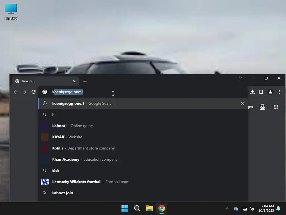Click the Google logo in the address bar

click(x=45, y=92)
